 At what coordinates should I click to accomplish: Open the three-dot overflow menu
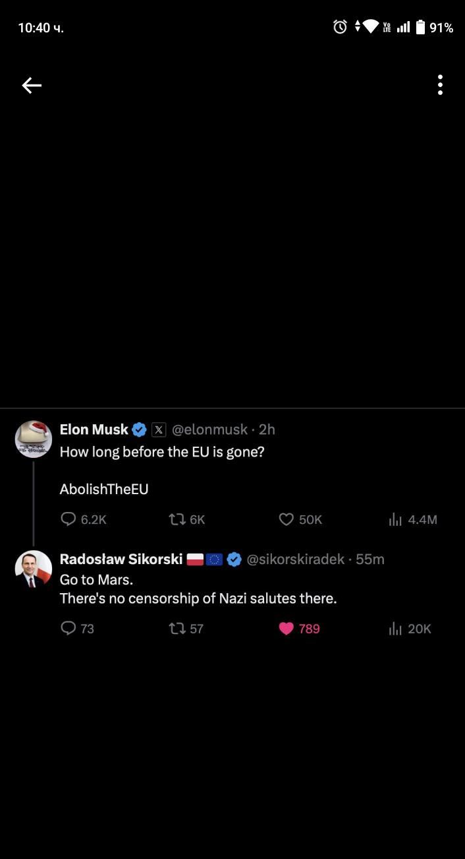pos(440,85)
